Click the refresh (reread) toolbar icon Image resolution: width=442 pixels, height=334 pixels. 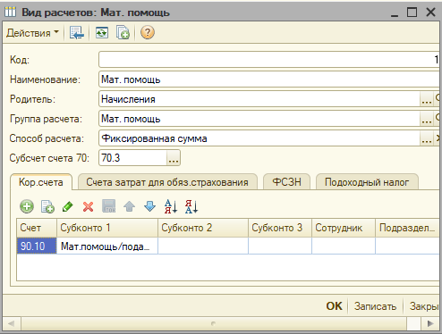click(x=102, y=33)
